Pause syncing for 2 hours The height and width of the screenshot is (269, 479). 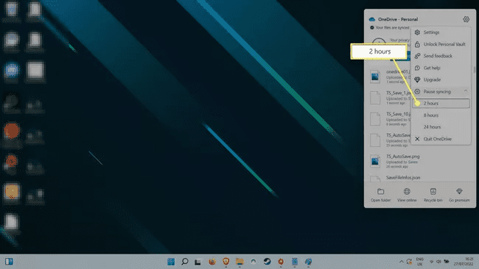pyautogui.click(x=441, y=104)
